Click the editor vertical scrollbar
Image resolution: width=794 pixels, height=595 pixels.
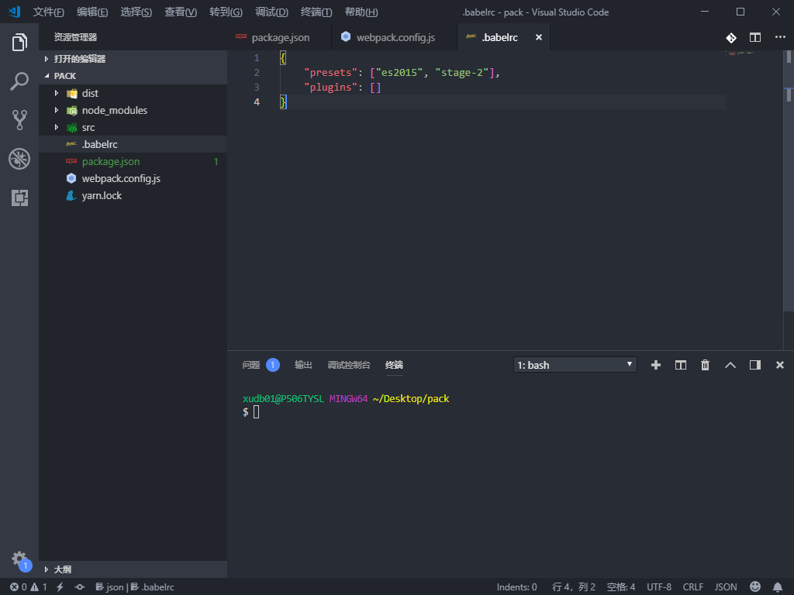[x=789, y=200]
